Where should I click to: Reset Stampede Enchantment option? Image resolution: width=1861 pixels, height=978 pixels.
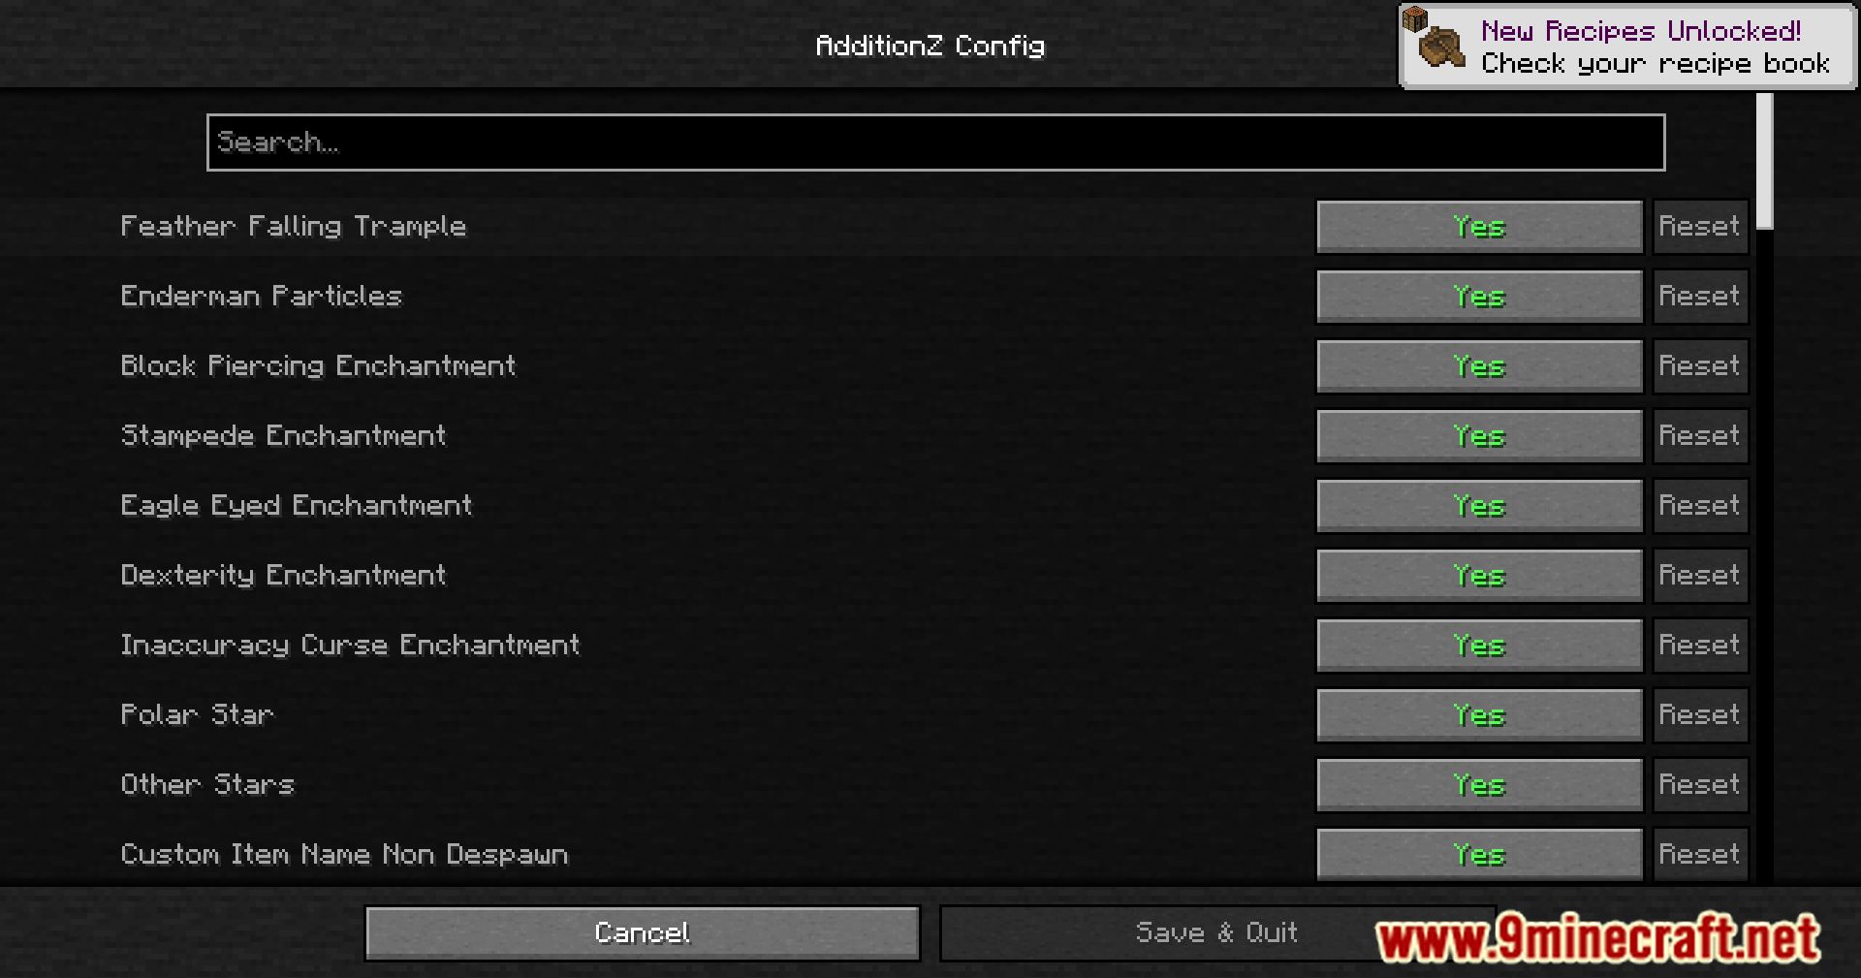tap(1700, 436)
